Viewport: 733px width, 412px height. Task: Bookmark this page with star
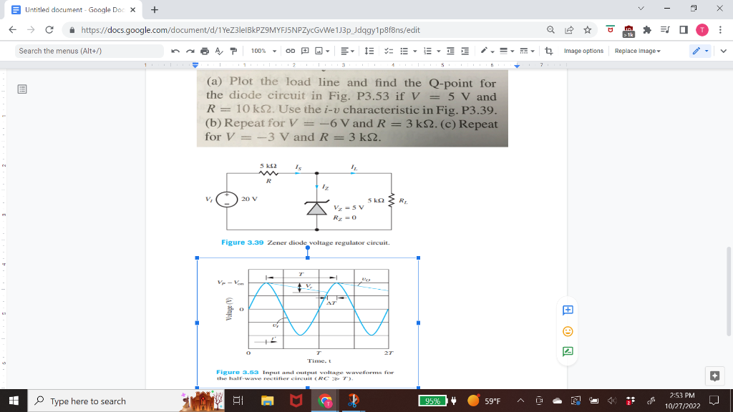(x=588, y=30)
